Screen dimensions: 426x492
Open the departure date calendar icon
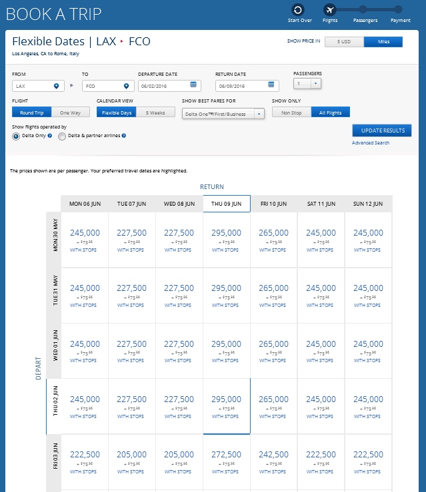pos(193,85)
